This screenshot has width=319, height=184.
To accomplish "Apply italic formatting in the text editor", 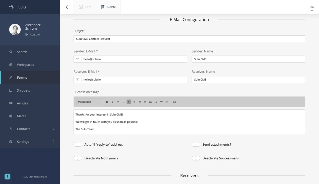I will pyautogui.click(x=112, y=102).
